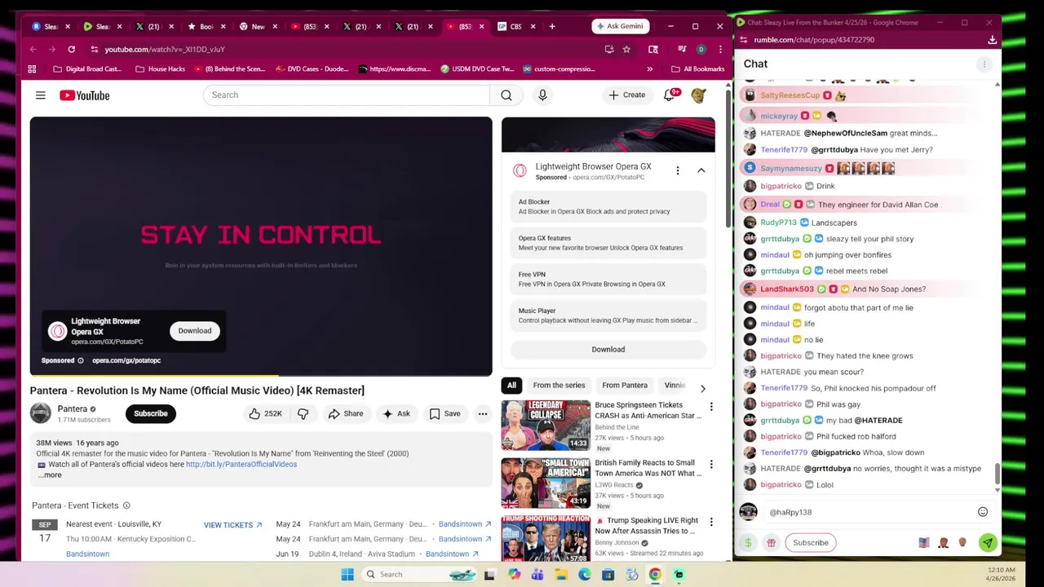Open the Bruce Springsteen Tickets thumbnail
The width and height of the screenshot is (1044, 587).
(x=546, y=425)
